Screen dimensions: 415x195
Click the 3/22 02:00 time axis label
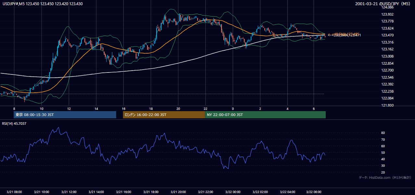tap(260, 192)
